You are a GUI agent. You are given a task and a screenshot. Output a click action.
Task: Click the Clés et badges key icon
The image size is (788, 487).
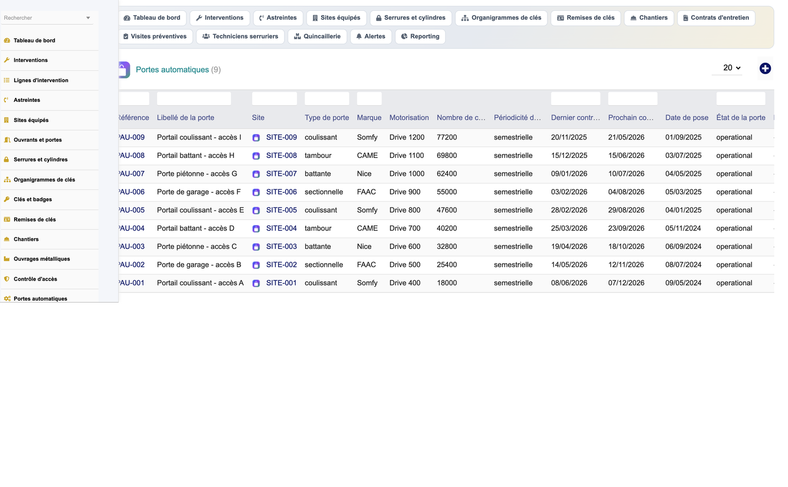click(x=7, y=199)
